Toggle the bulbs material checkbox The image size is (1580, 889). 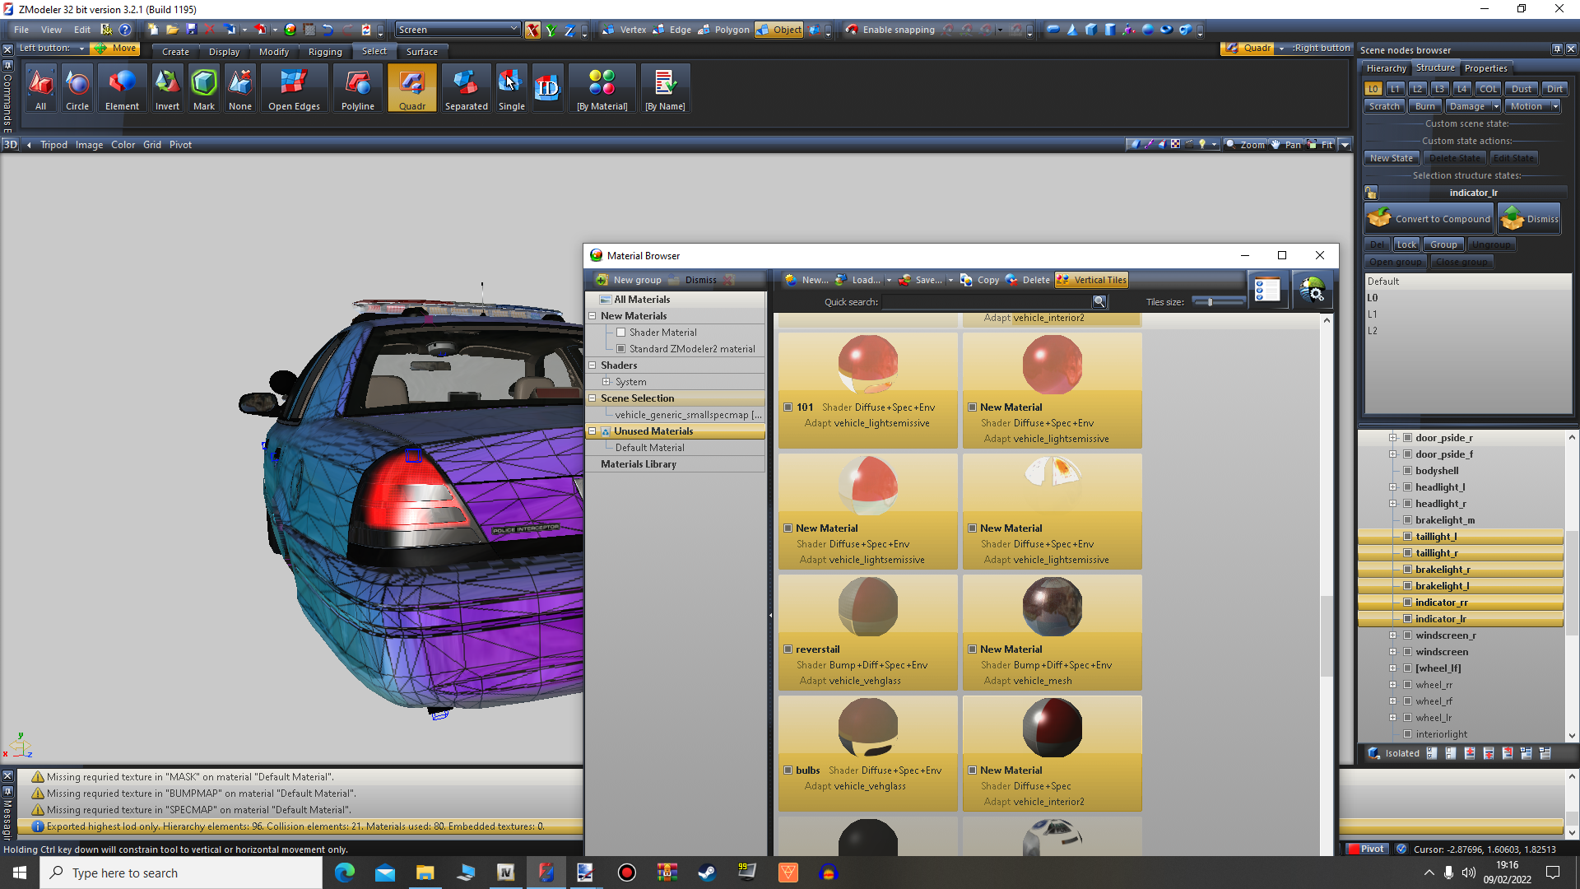788,770
